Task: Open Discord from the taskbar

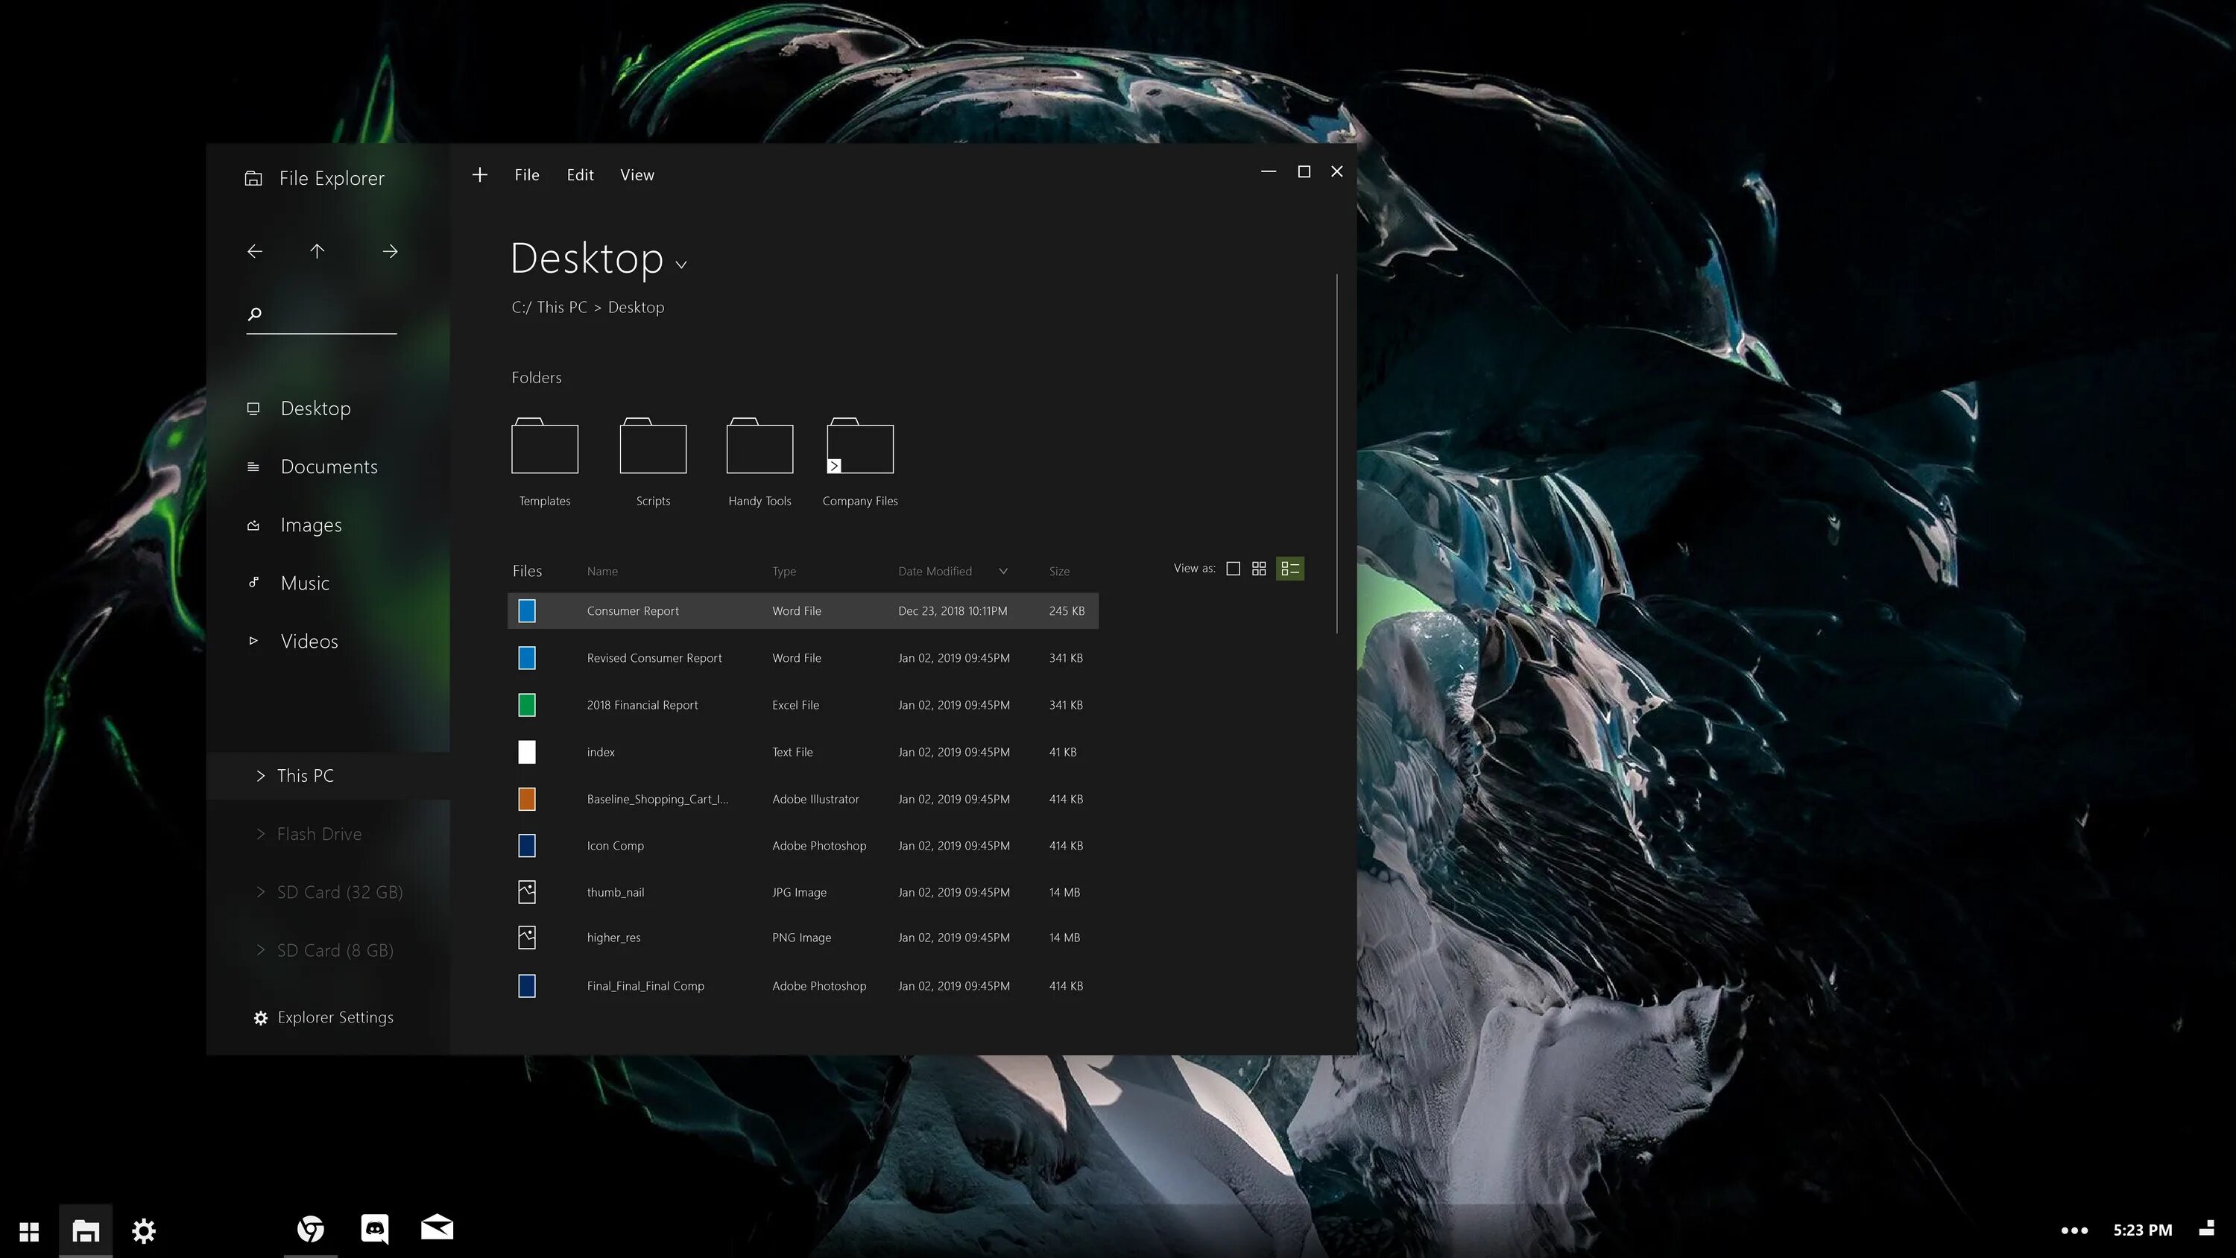Action: [374, 1228]
